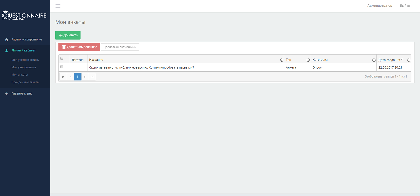This screenshot has width=420, height=196.
Task: Open Главное меню in sidebar
Action: point(22,93)
